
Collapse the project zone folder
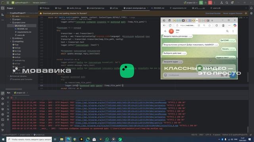pos(11,22)
